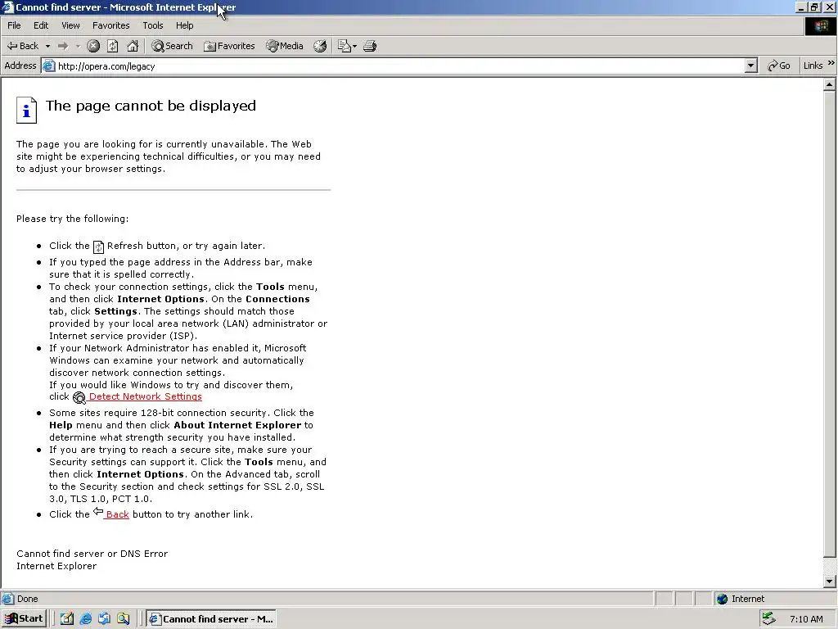
Task: Click the Links toolbar label
Action: (x=813, y=66)
